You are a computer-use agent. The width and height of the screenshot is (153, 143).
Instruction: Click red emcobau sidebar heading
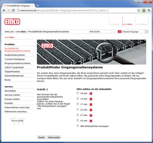(x=9, y=37)
